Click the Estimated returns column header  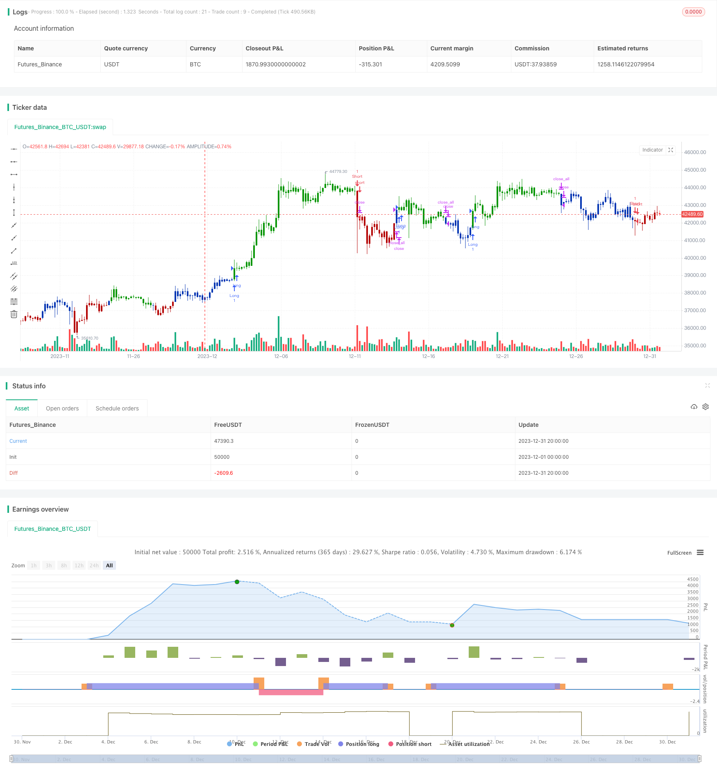pyautogui.click(x=623, y=48)
